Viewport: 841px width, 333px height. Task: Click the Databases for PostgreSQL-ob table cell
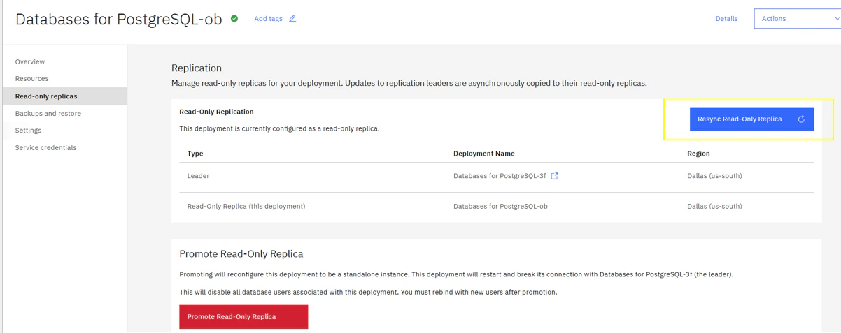click(x=500, y=207)
